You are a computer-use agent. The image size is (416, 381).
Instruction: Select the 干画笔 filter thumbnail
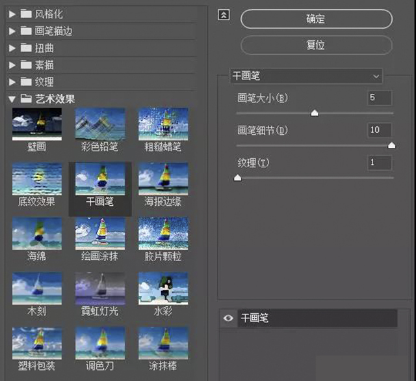click(100, 179)
